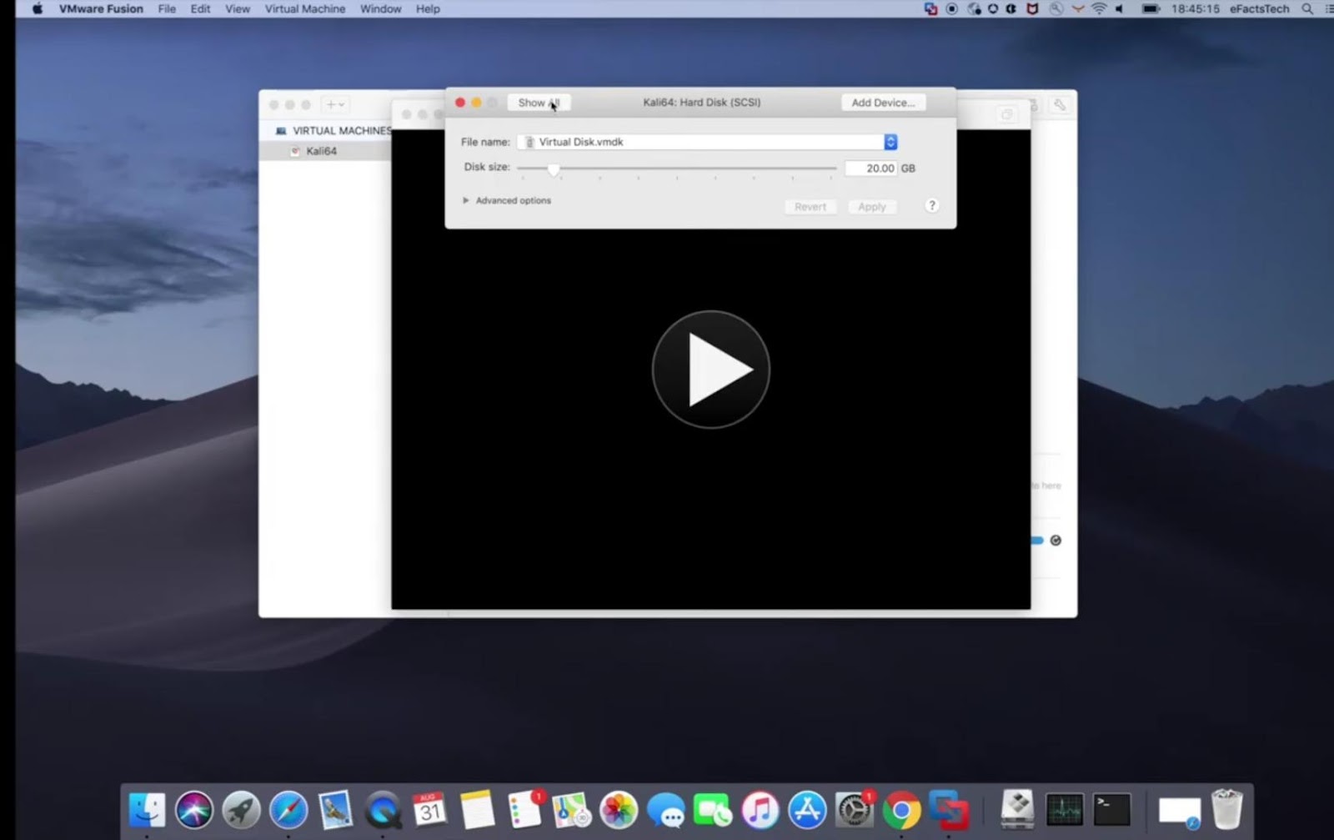The image size is (1334, 840).
Task: Click the Add Device... button
Action: pyautogui.click(x=883, y=103)
